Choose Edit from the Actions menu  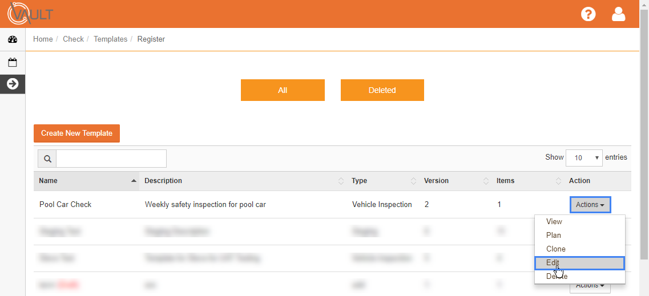tap(579, 263)
